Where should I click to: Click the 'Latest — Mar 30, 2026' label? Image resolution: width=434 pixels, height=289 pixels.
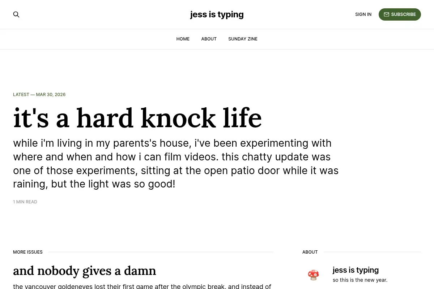pyautogui.click(x=39, y=95)
